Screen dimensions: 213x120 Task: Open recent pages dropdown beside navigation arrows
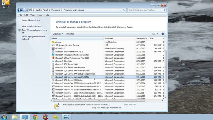tap(28, 10)
